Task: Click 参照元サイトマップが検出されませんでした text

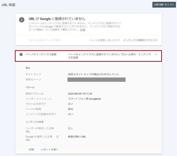Action: pyautogui.click(x=93, y=74)
